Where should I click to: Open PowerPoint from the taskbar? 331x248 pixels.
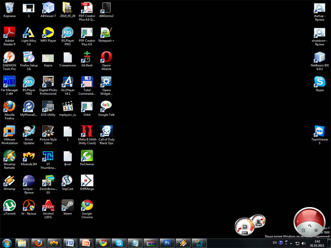86,243
